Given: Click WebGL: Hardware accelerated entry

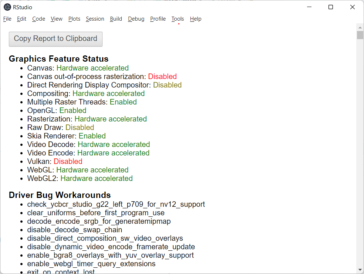Looking at the screenshot, I should tap(78, 170).
